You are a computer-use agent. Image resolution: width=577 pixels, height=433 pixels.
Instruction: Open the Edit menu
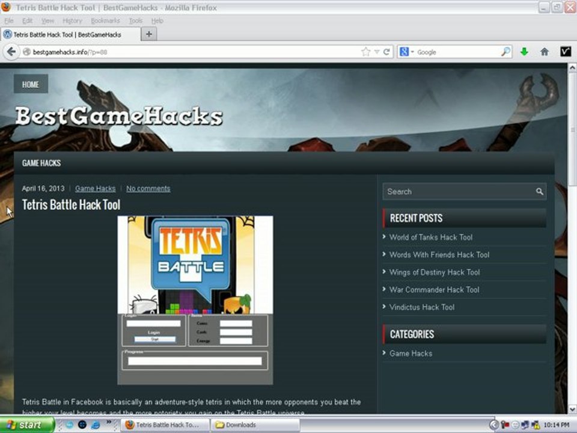(x=27, y=20)
